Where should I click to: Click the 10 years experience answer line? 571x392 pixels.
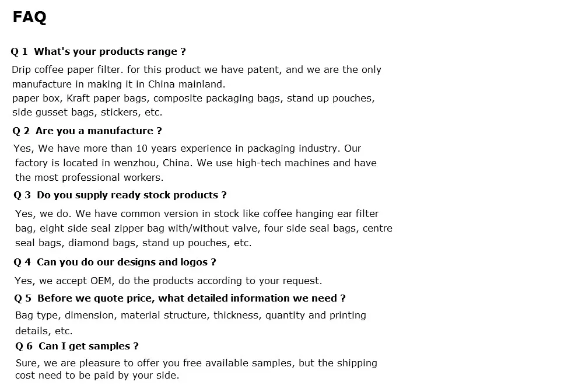click(187, 149)
